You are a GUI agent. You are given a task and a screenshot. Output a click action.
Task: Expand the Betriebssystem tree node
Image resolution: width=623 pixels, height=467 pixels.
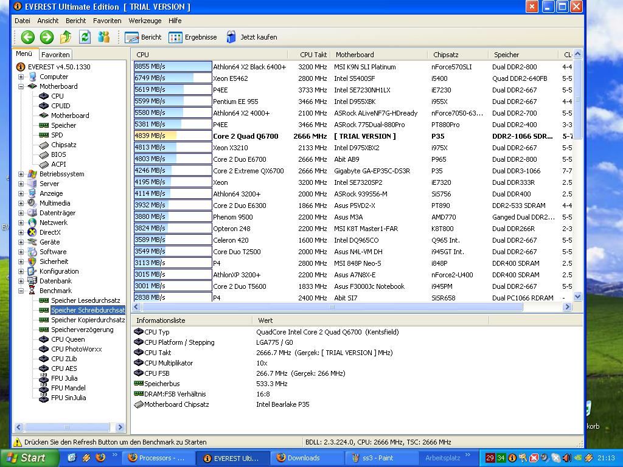21,174
